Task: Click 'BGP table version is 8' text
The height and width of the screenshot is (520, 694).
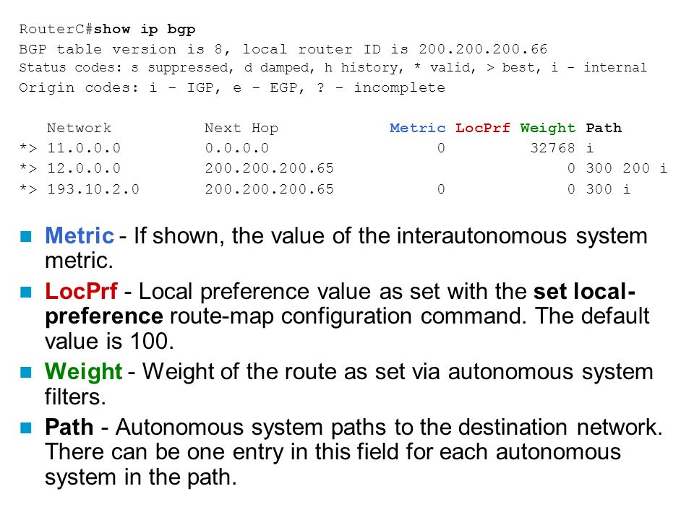Action: pos(121,49)
